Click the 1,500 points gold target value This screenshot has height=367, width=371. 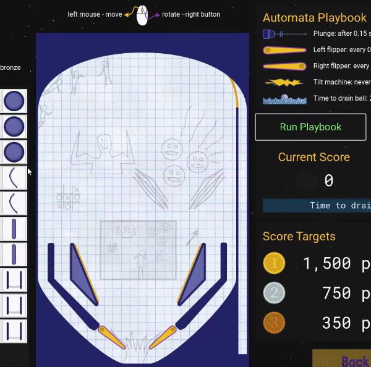tap(337, 263)
